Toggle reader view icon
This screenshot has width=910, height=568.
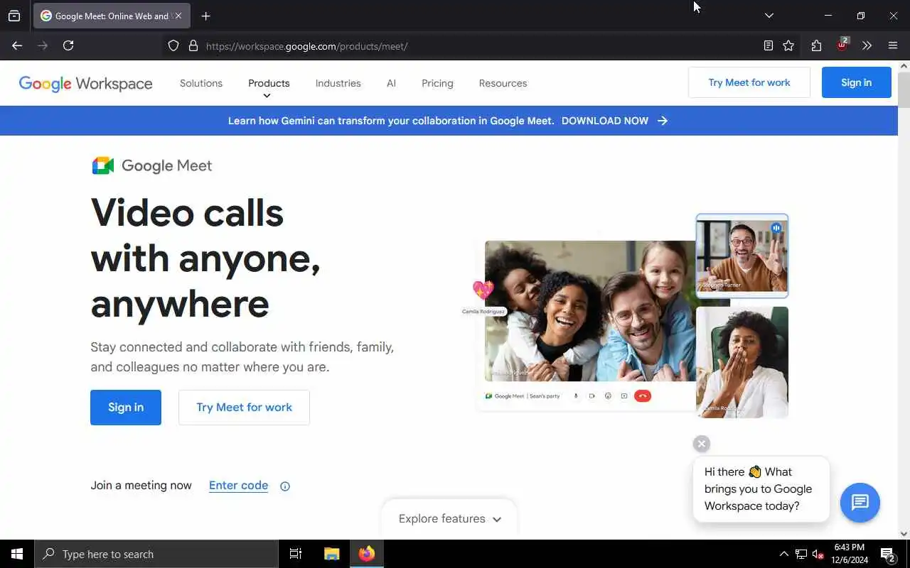click(x=769, y=46)
